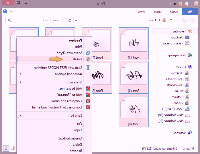Click the Refresh button beside address bar
Image resolution: width=200 pixels, height=154 pixels.
tap(70, 20)
